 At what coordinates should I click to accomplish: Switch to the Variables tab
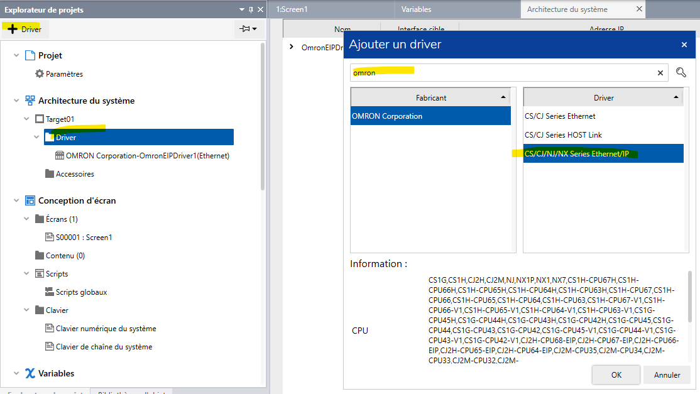click(x=457, y=9)
